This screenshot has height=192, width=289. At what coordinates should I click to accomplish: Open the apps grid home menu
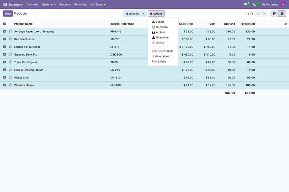[x=5, y=5]
